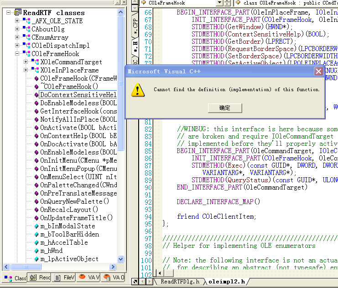Select the OnEnableModeless method in tree
Image resolution: width=338 pixels, height=288 pixels.
[78, 152]
